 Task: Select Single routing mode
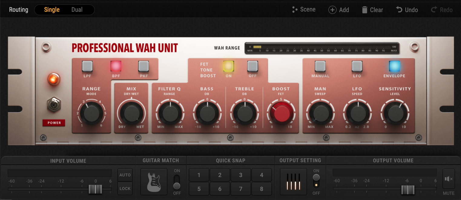point(52,10)
